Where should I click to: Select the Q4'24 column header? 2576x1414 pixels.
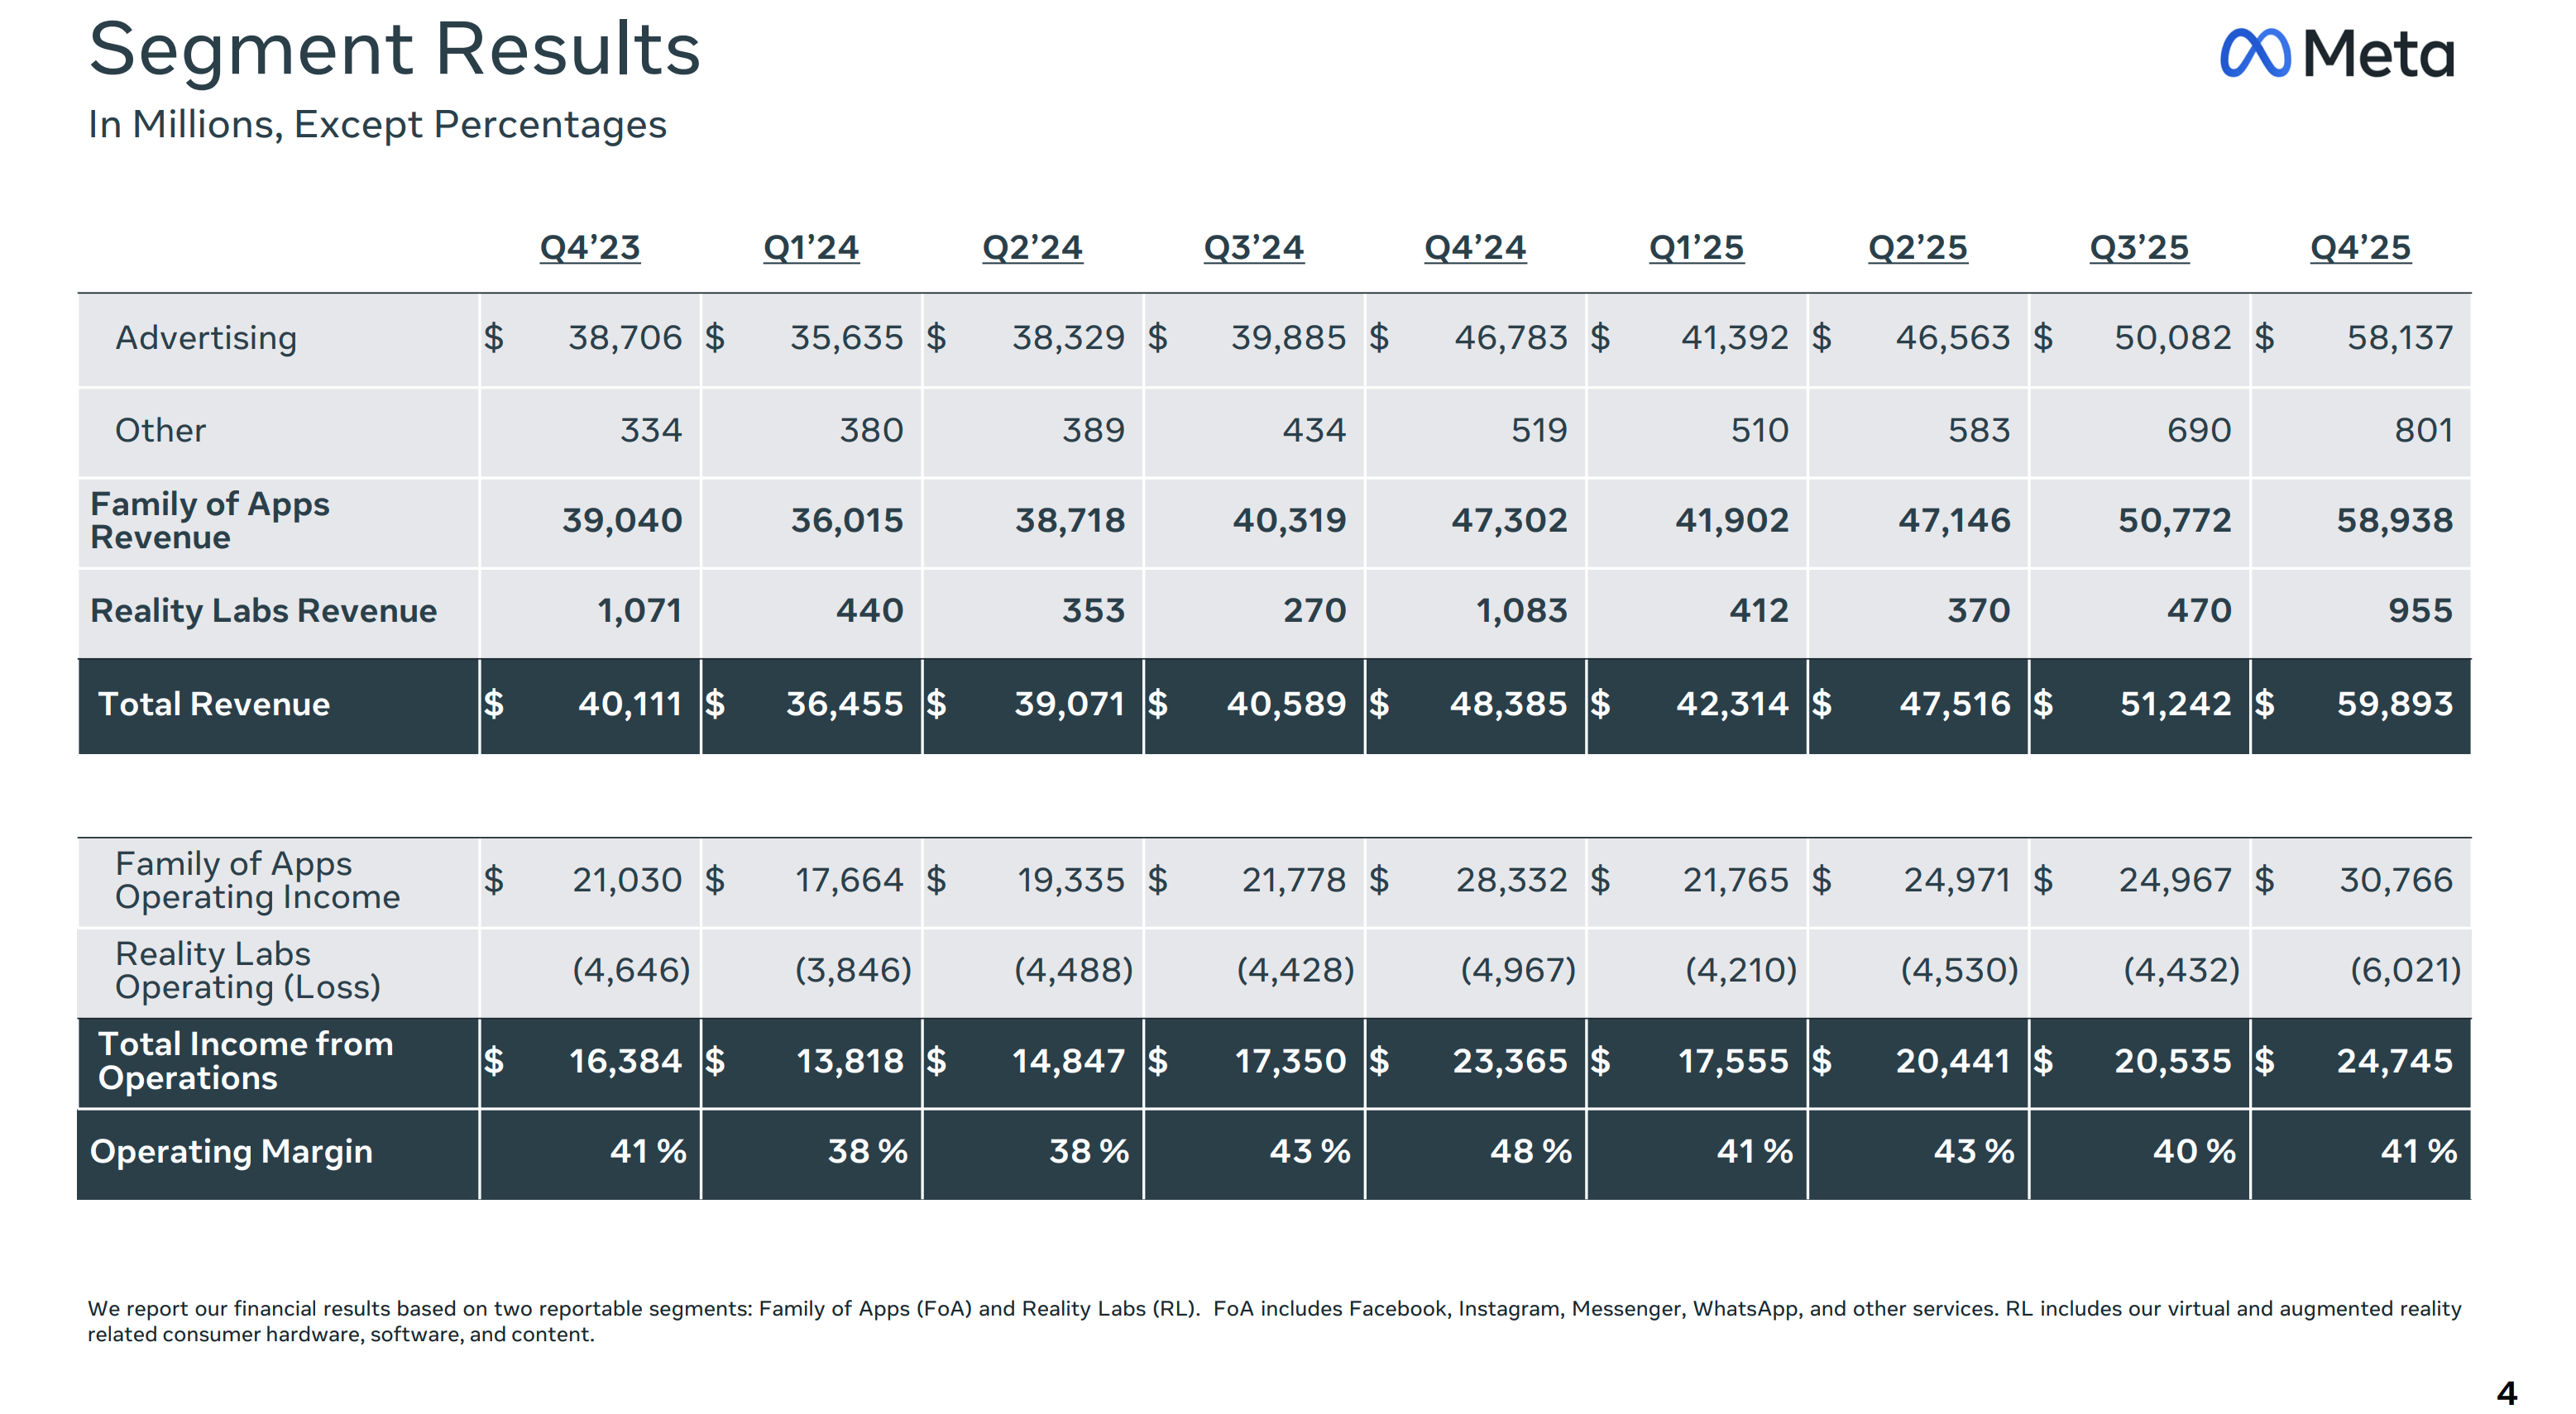(1475, 246)
